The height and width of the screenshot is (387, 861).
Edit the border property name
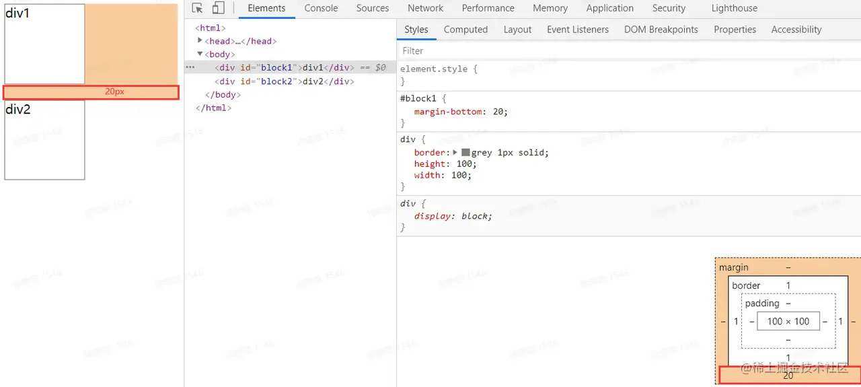click(x=429, y=153)
